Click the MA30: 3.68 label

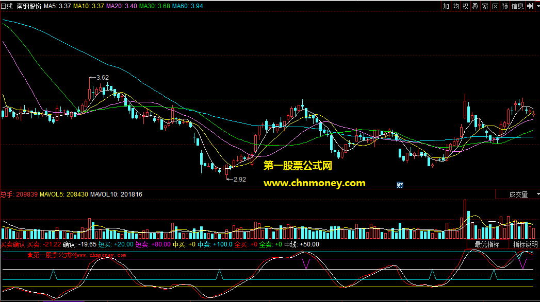pyautogui.click(x=155, y=6)
